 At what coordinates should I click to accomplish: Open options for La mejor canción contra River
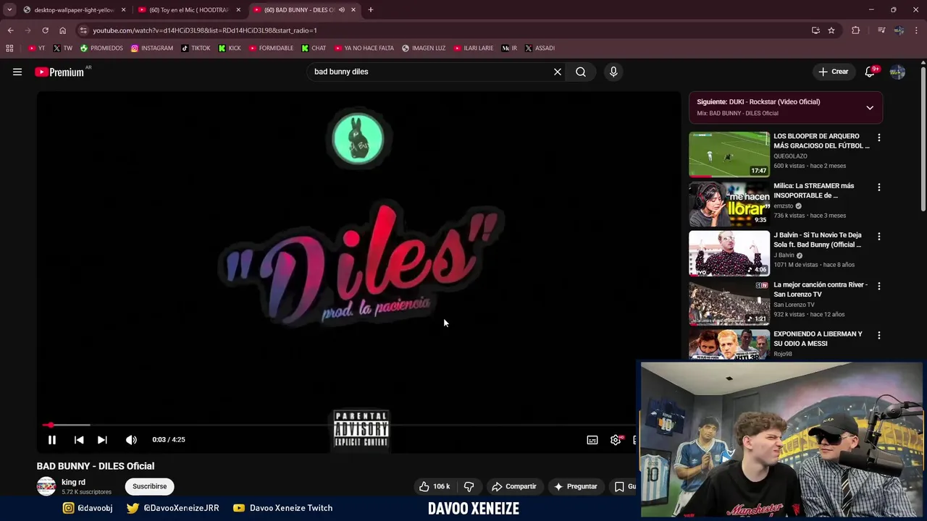click(879, 286)
